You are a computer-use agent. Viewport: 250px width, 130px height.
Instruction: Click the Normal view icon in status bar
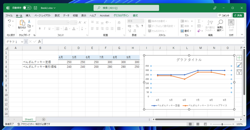[190, 124]
